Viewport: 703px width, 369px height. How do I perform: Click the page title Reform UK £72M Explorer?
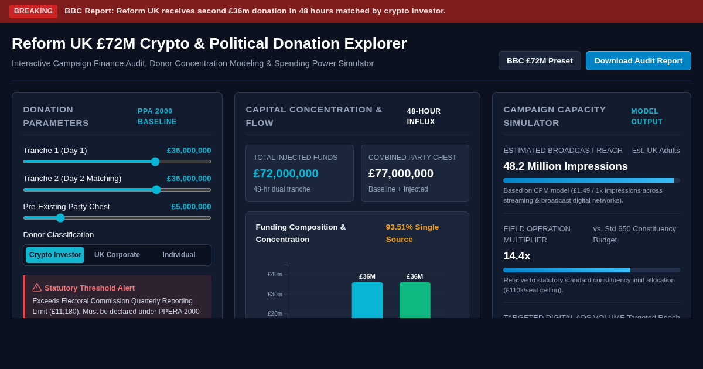(x=209, y=43)
